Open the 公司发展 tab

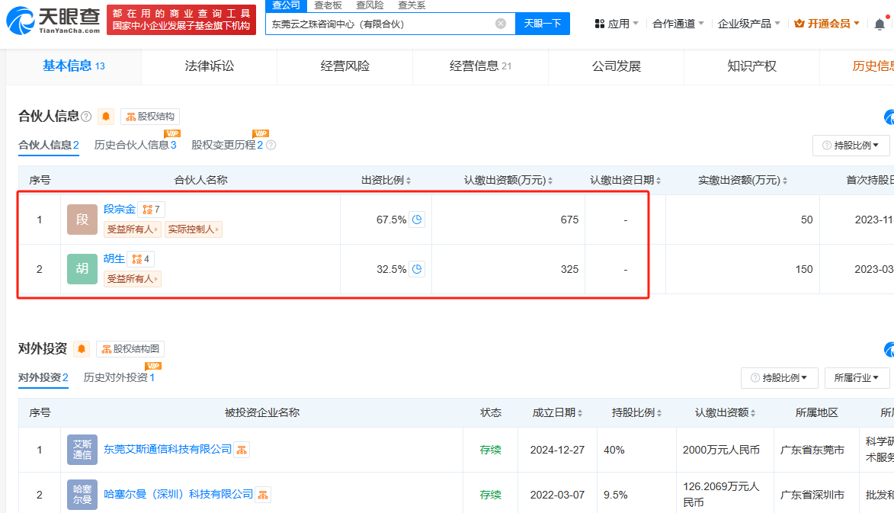pos(617,66)
